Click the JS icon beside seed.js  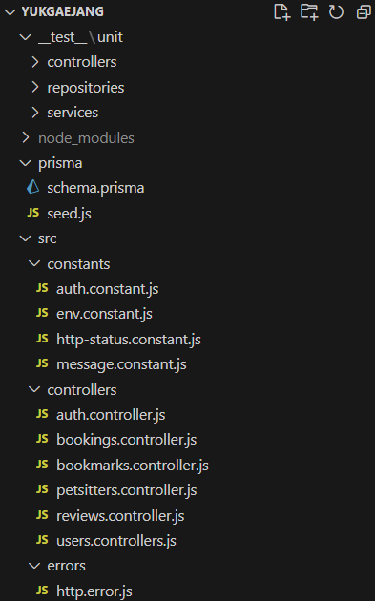coord(33,213)
